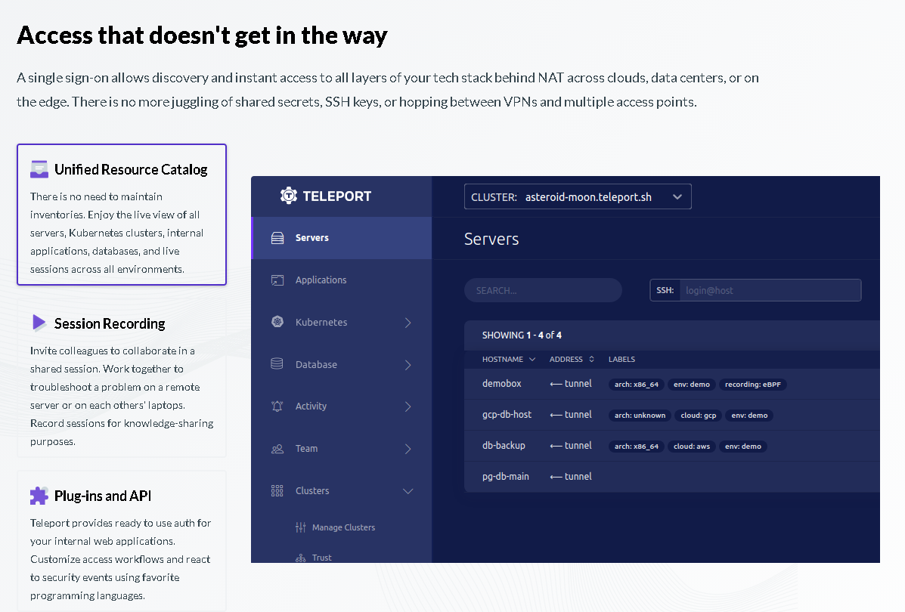Select the Clusters grid icon
905x612 pixels.
point(277,490)
